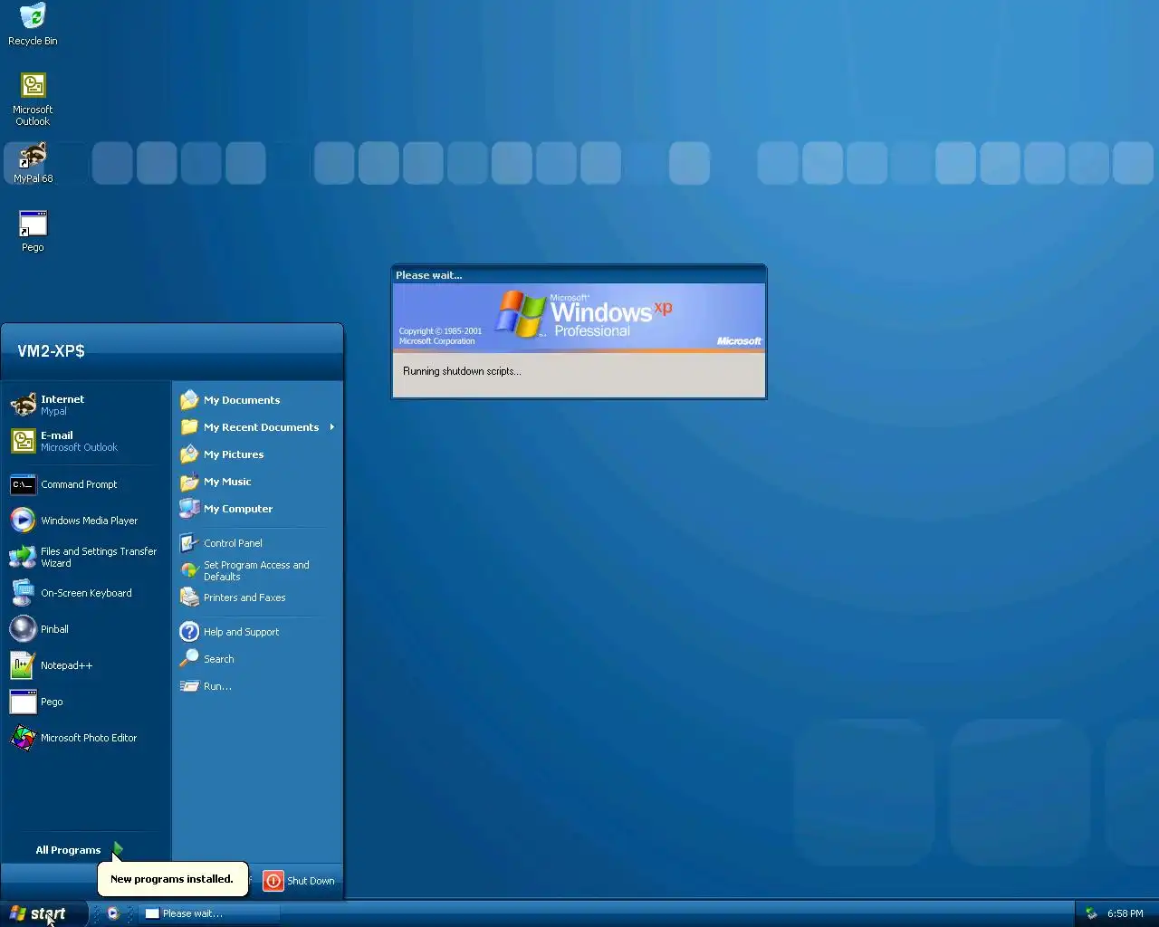Click the Shut Down button
This screenshot has height=927, width=1159.
300,881
